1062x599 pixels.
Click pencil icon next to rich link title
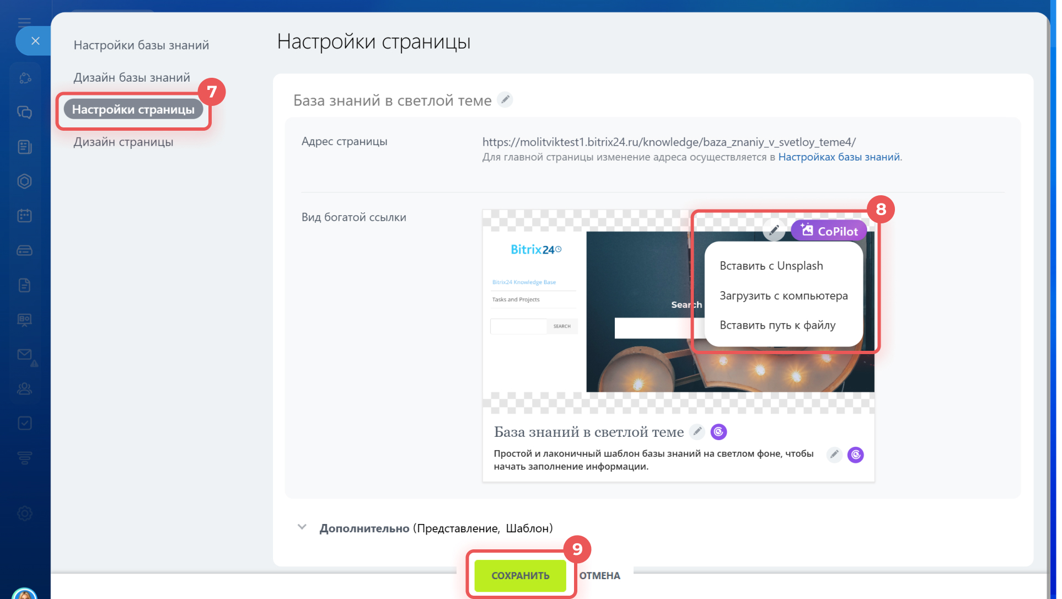click(x=698, y=432)
